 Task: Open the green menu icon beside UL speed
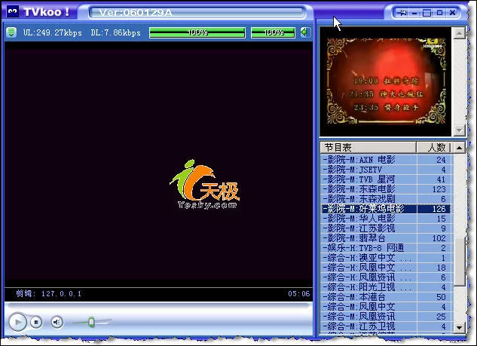pyautogui.click(x=11, y=32)
